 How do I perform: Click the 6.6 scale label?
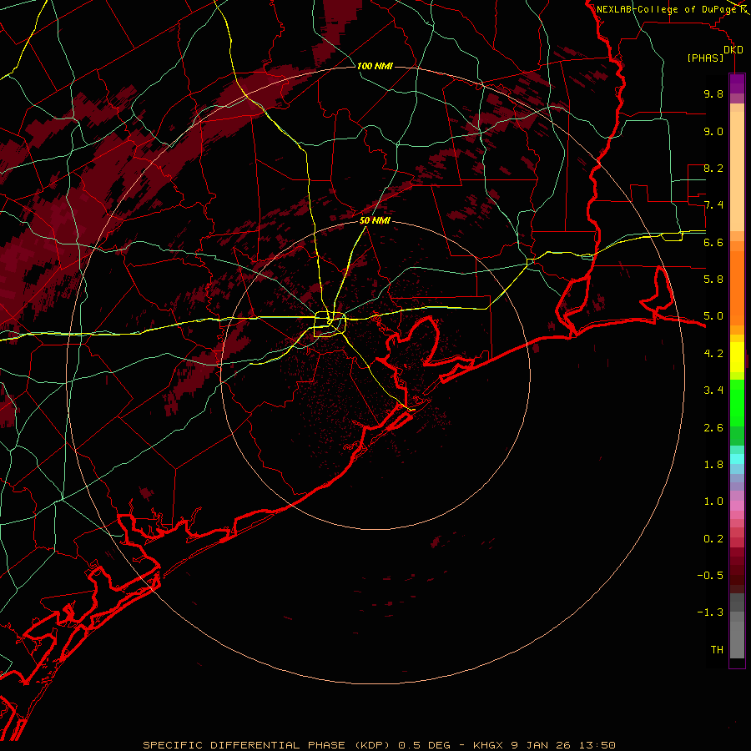point(713,242)
